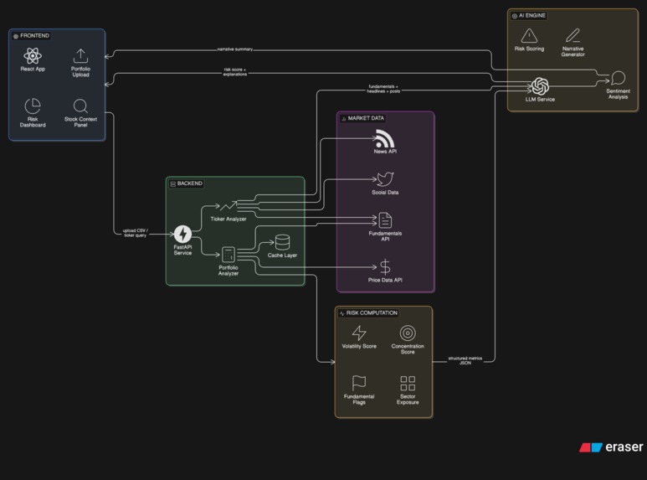This screenshot has height=480, width=647.
Task: Select the Social Data Twitter bird icon
Action: [x=385, y=179]
